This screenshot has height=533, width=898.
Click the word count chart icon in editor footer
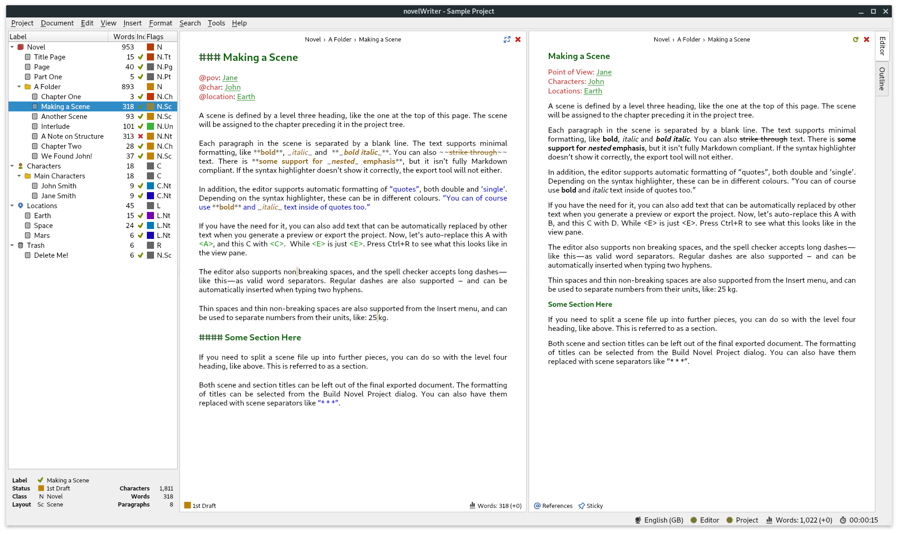pos(472,505)
